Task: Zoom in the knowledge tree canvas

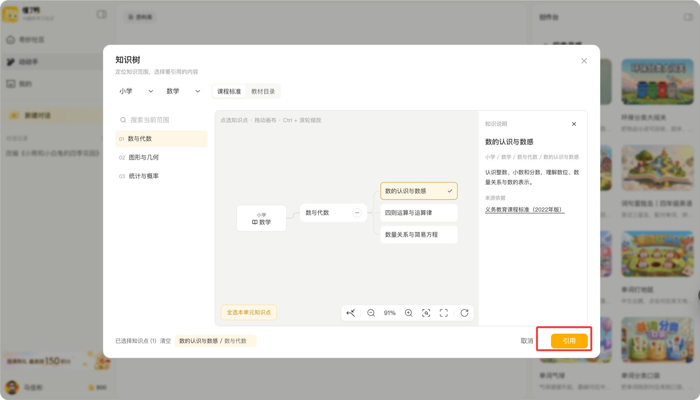Action: (x=408, y=313)
